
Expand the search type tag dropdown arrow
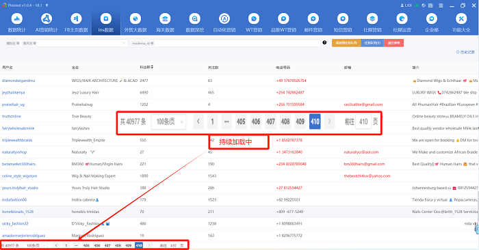124,43
